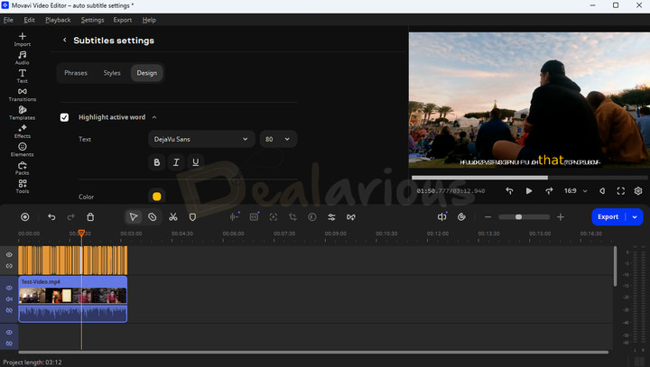
Task: Open the 16:9 aspect ratio dropdown
Action: click(x=575, y=191)
